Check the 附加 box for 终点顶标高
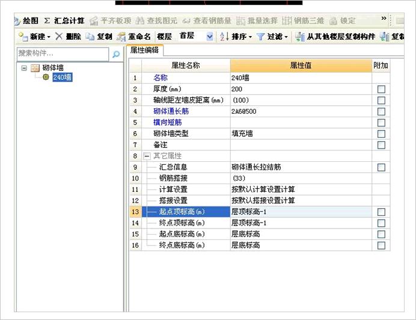The width and height of the screenshot is (416, 320). pos(381,223)
